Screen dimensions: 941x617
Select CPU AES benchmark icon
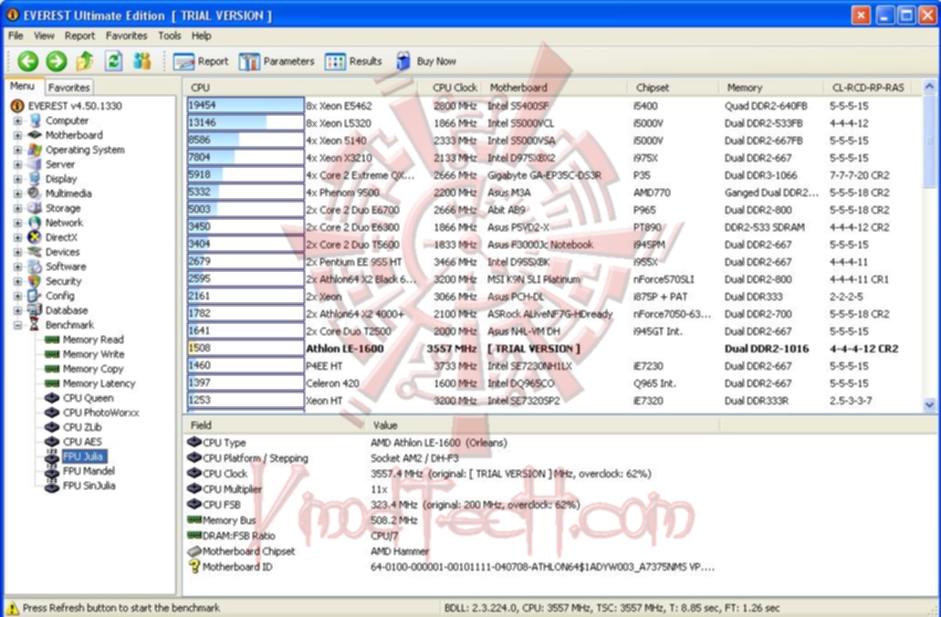(x=52, y=442)
